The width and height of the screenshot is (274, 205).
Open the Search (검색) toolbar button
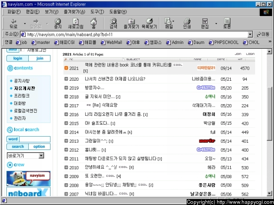[113, 23]
